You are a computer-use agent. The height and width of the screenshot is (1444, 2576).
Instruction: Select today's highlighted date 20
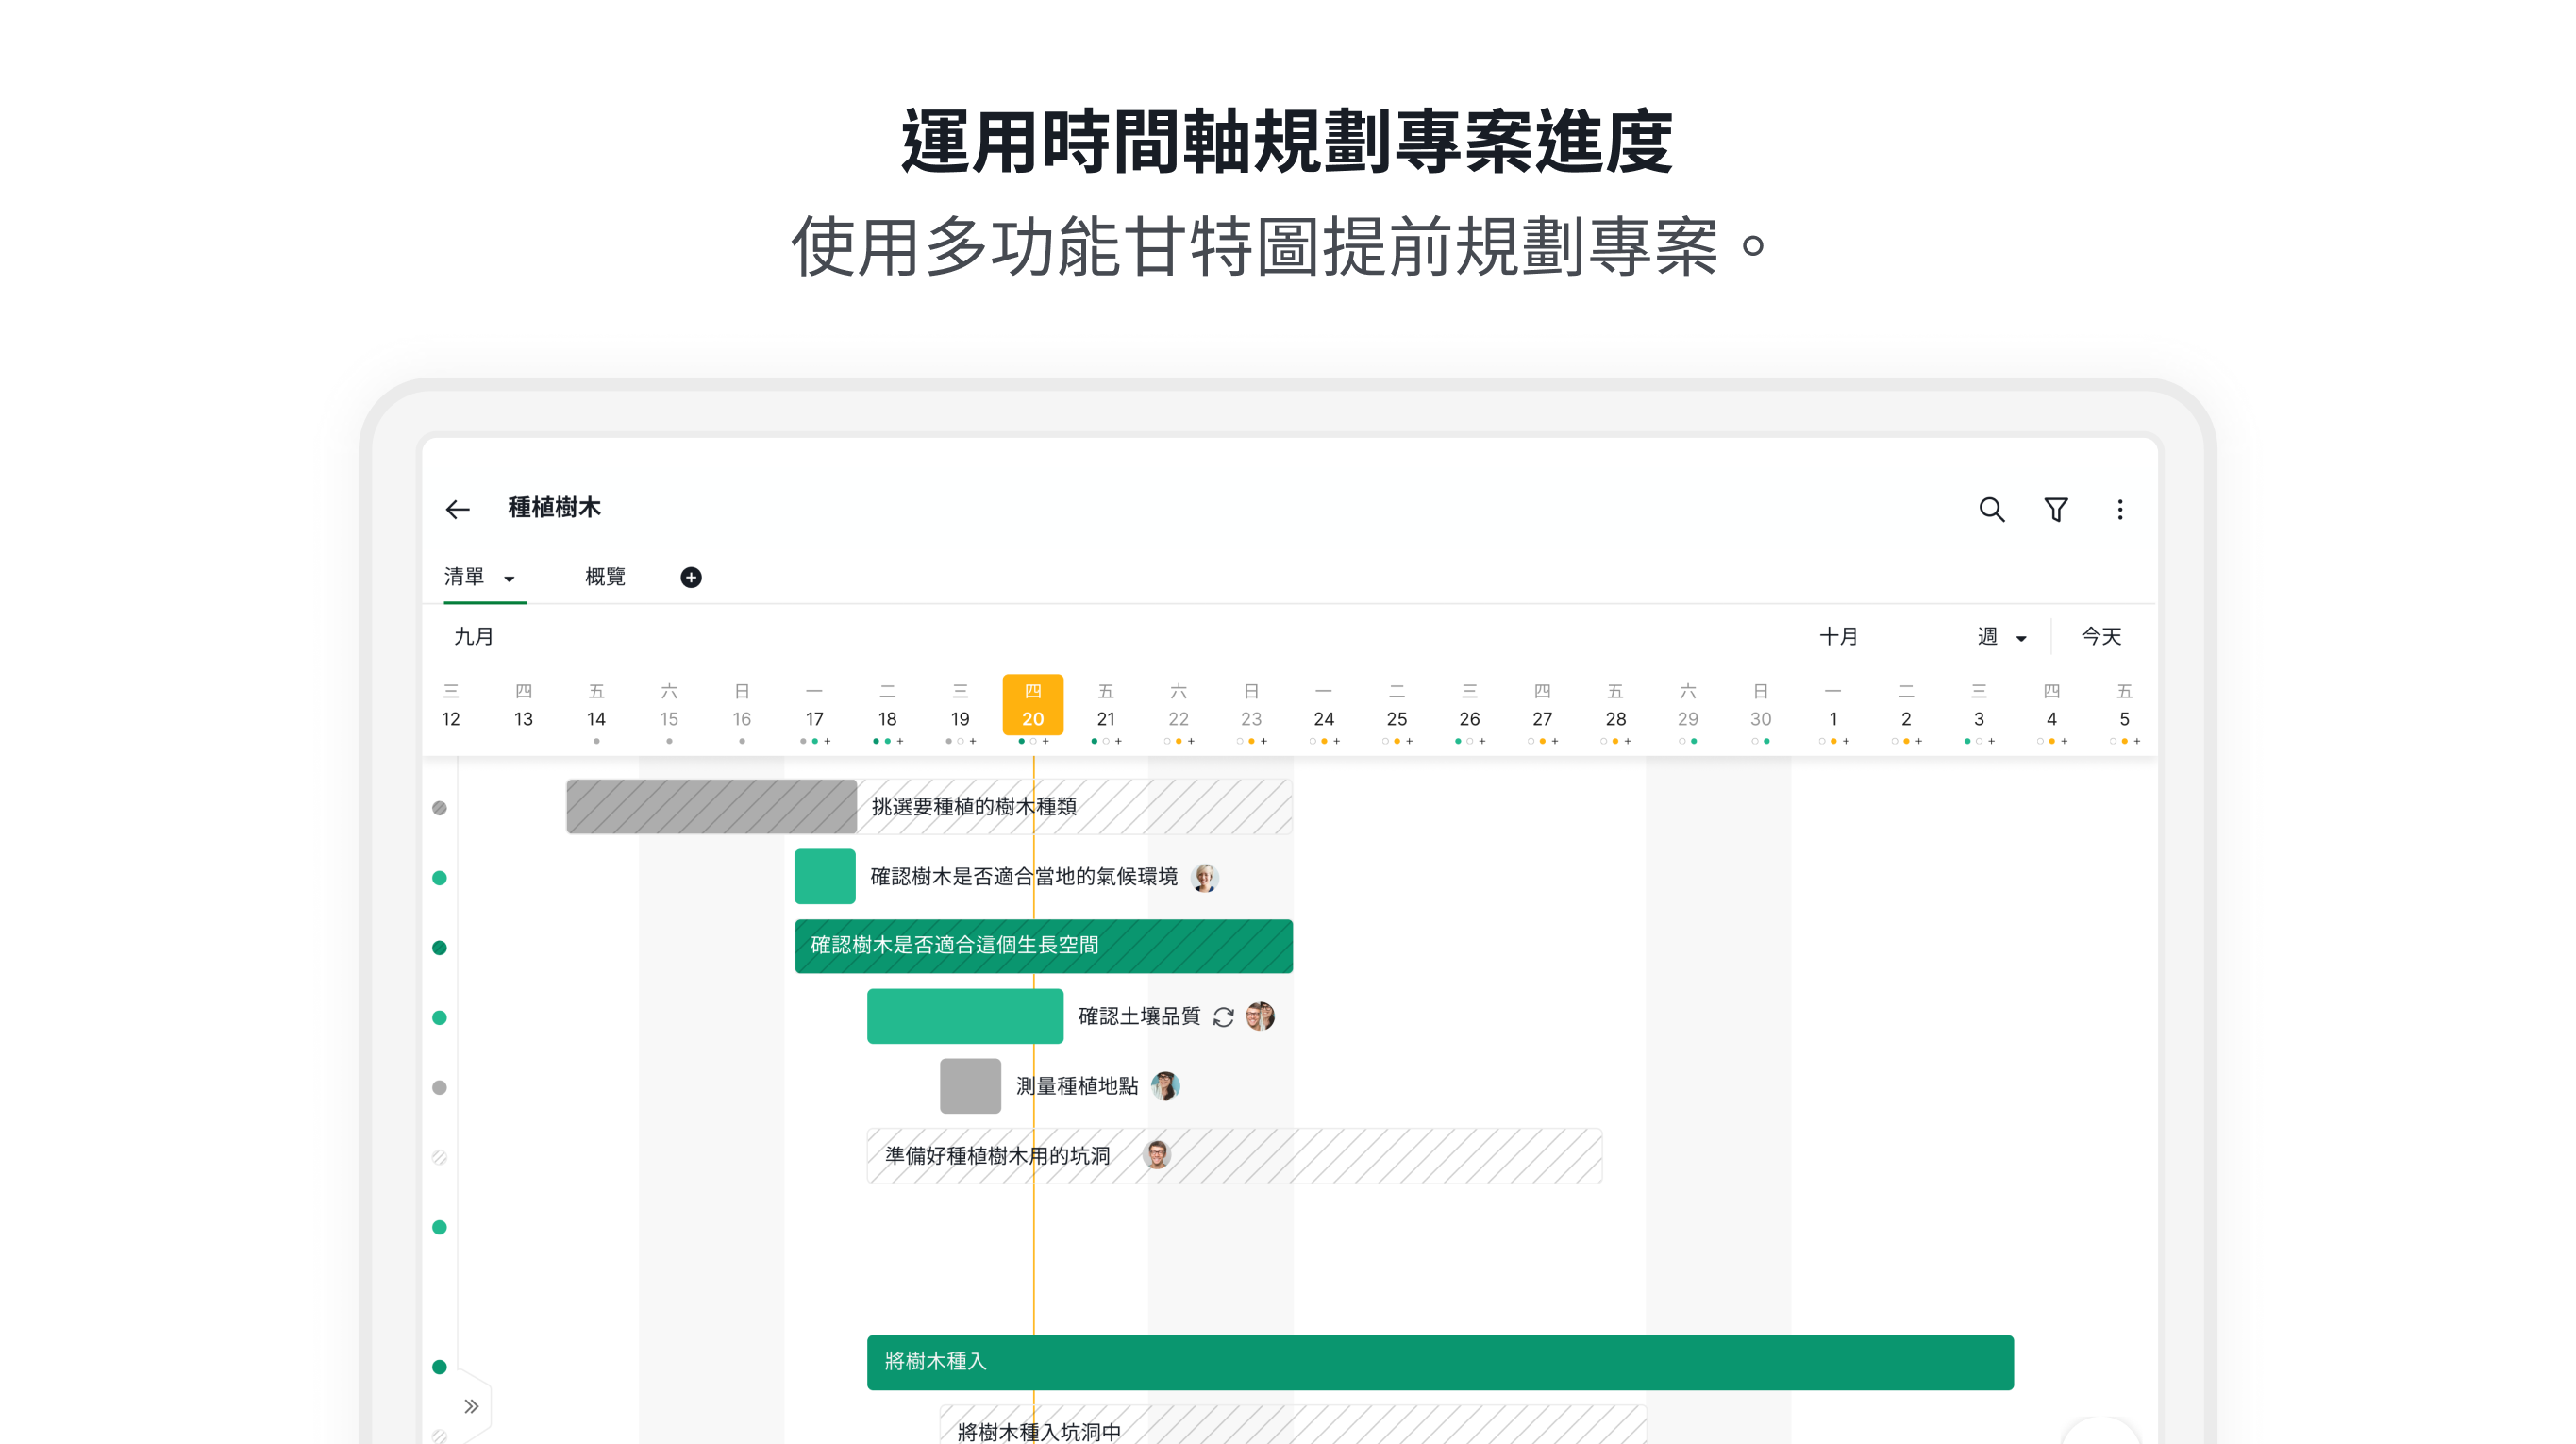[1032, 706]
